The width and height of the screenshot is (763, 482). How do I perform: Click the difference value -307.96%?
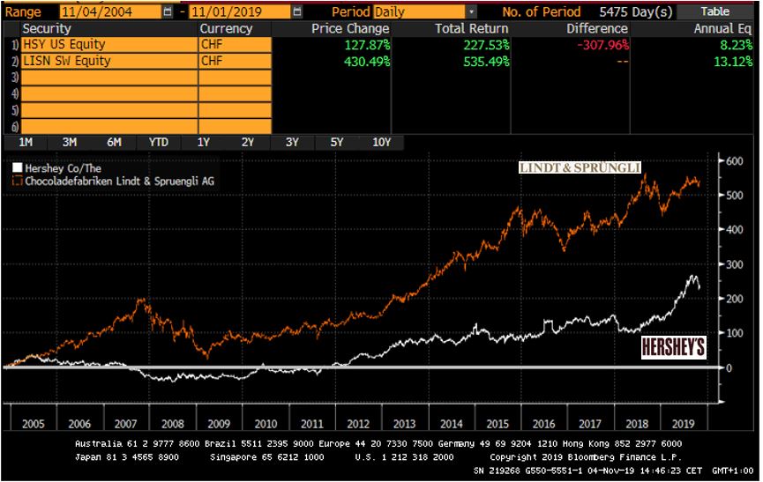pos(603,45)
